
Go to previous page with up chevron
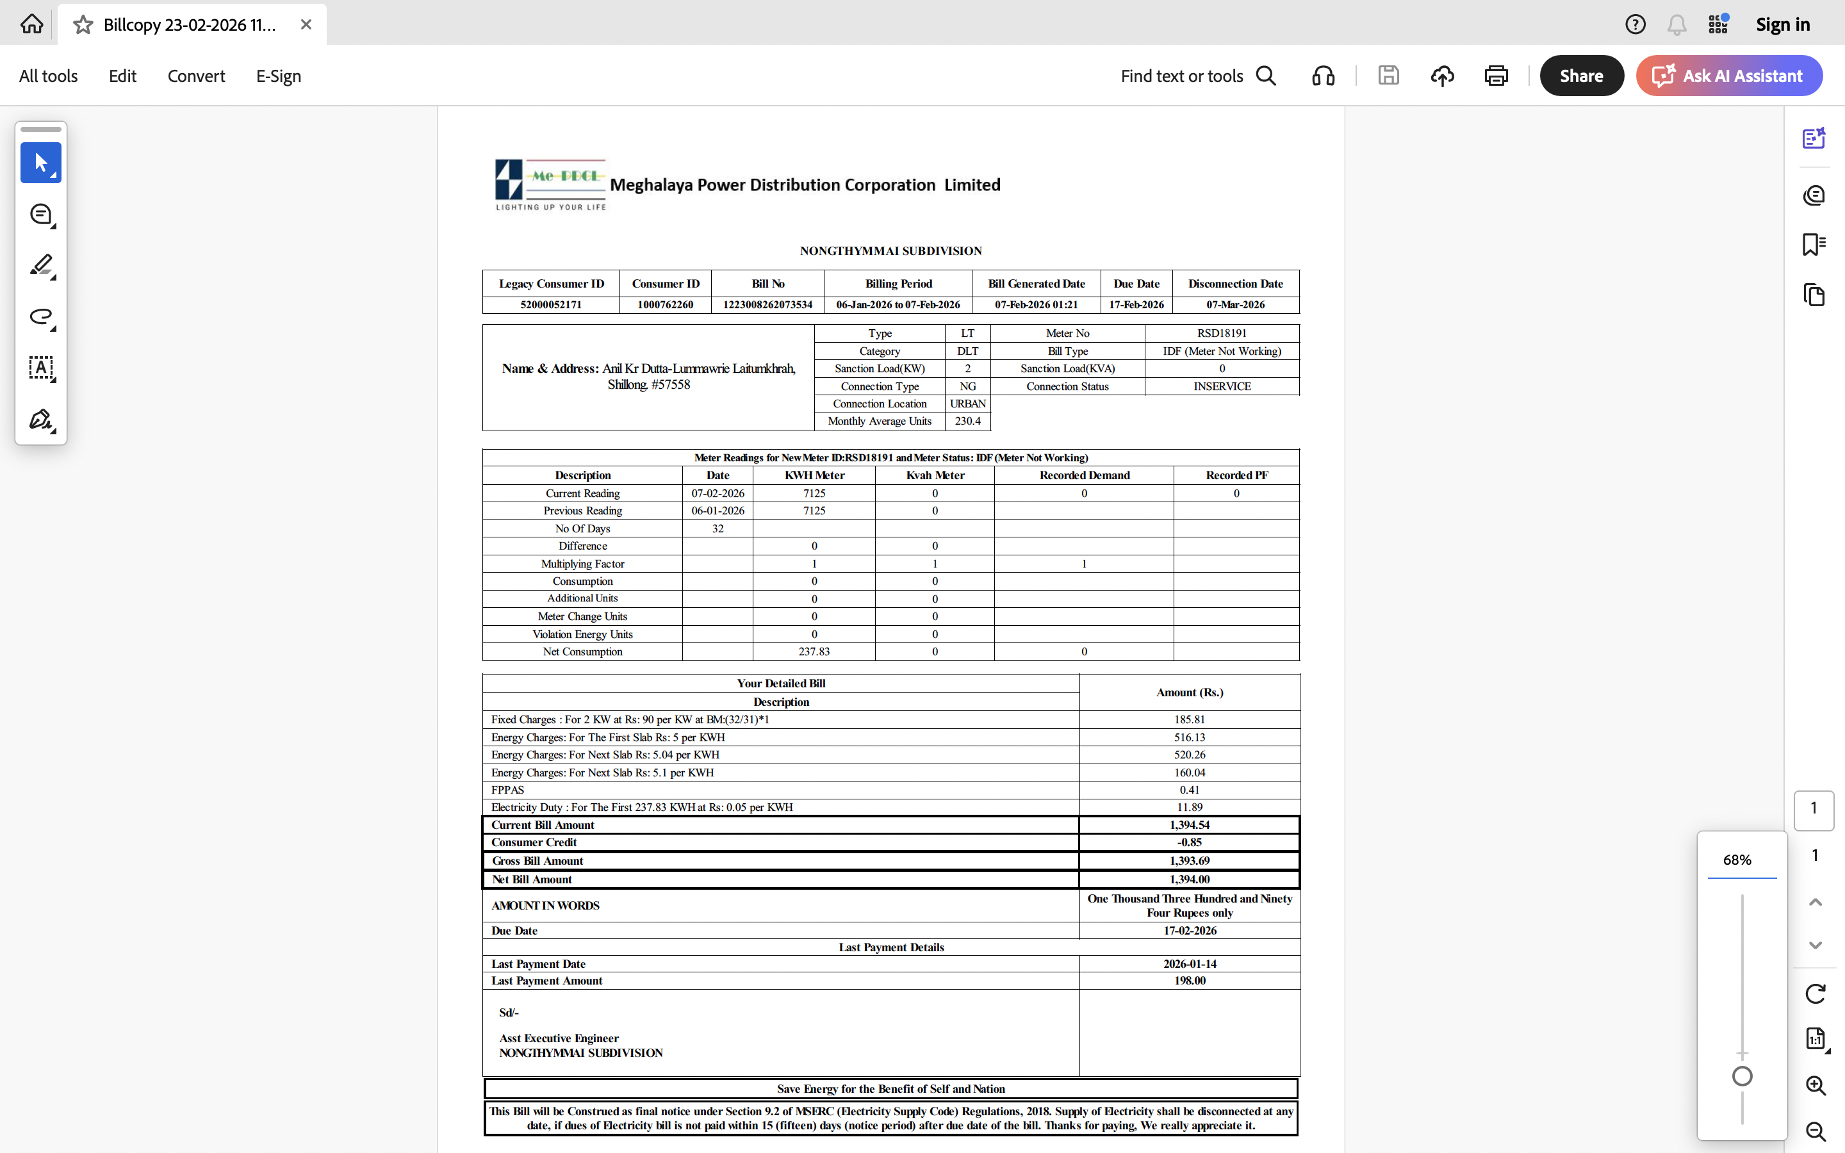pyautogui.click(x=1816, y=902)
